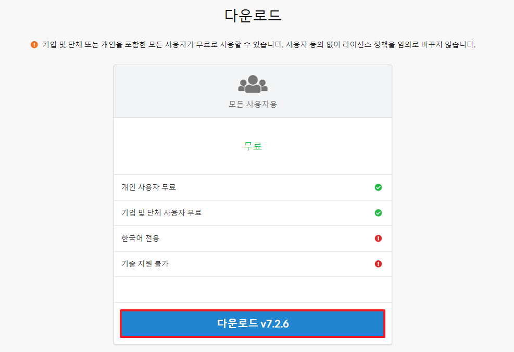Viewport: 514px width, 352px height.
Task: Select the 무료 price label
Action: [x=252, y=146]
